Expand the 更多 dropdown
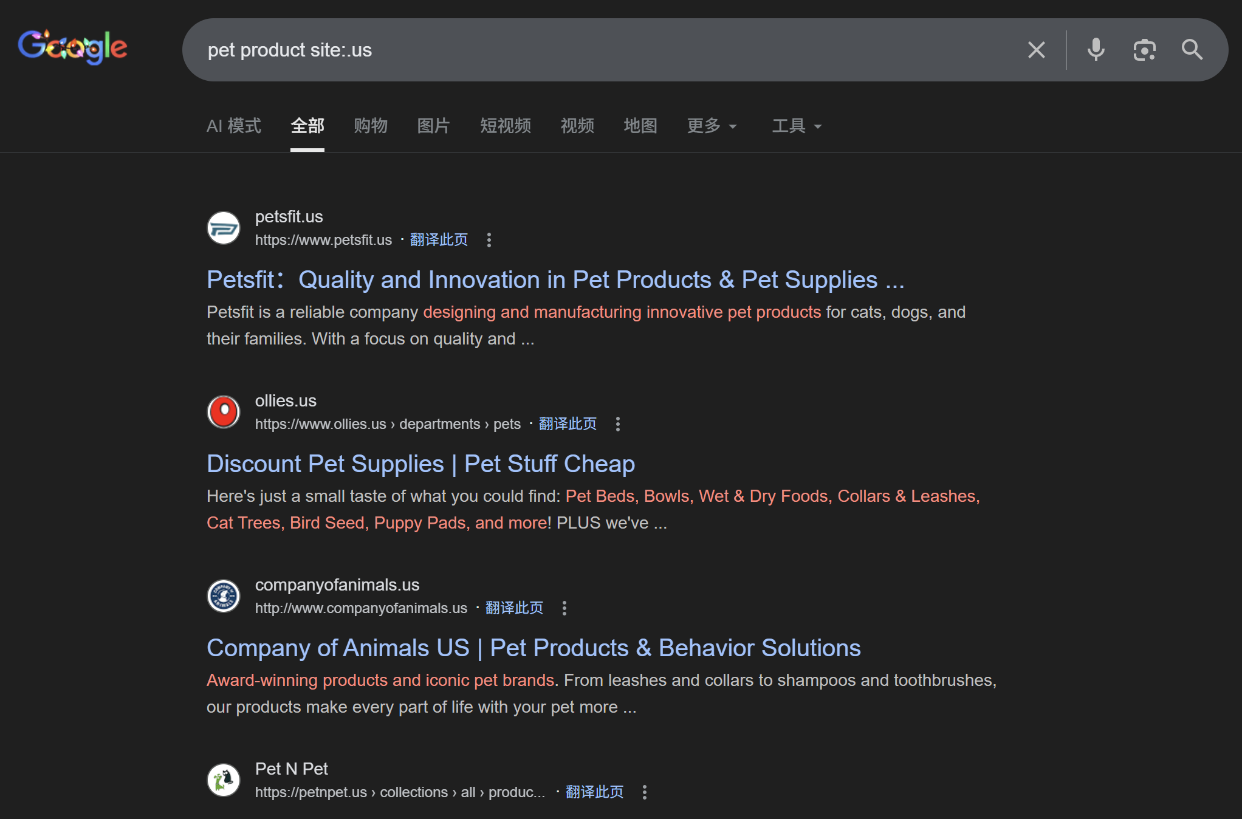The width and height of the screenshot is (1242, 819). click(x=712, y=126)
